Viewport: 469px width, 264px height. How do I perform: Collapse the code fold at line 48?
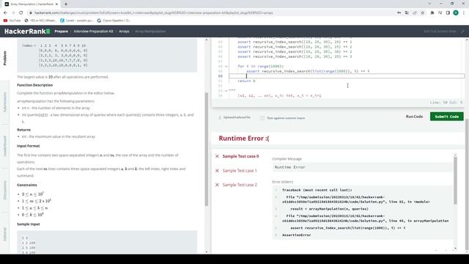[x=226, y=67]
